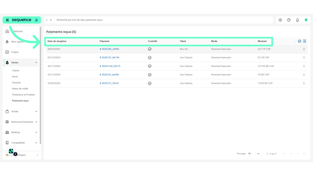Sort by Paiement column header
Screen dimensions: 313x176
[105, 41]
